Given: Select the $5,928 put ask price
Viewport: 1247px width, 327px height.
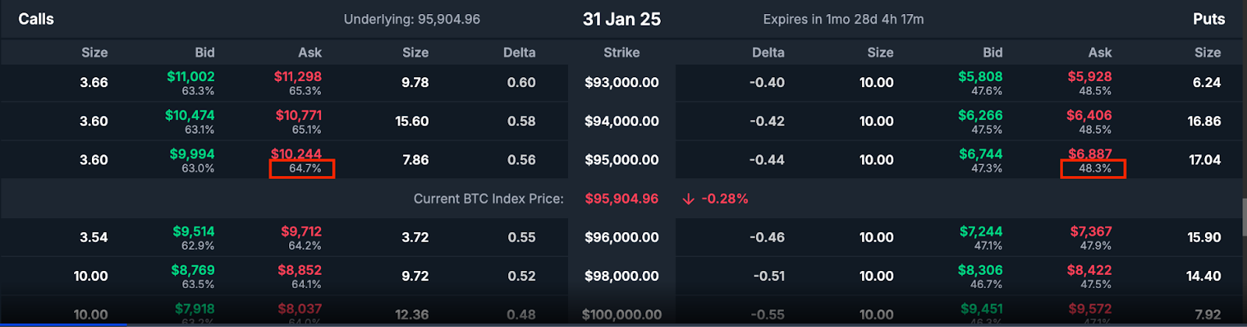Looking at the screenshot, I should [x=1090, y=76].
